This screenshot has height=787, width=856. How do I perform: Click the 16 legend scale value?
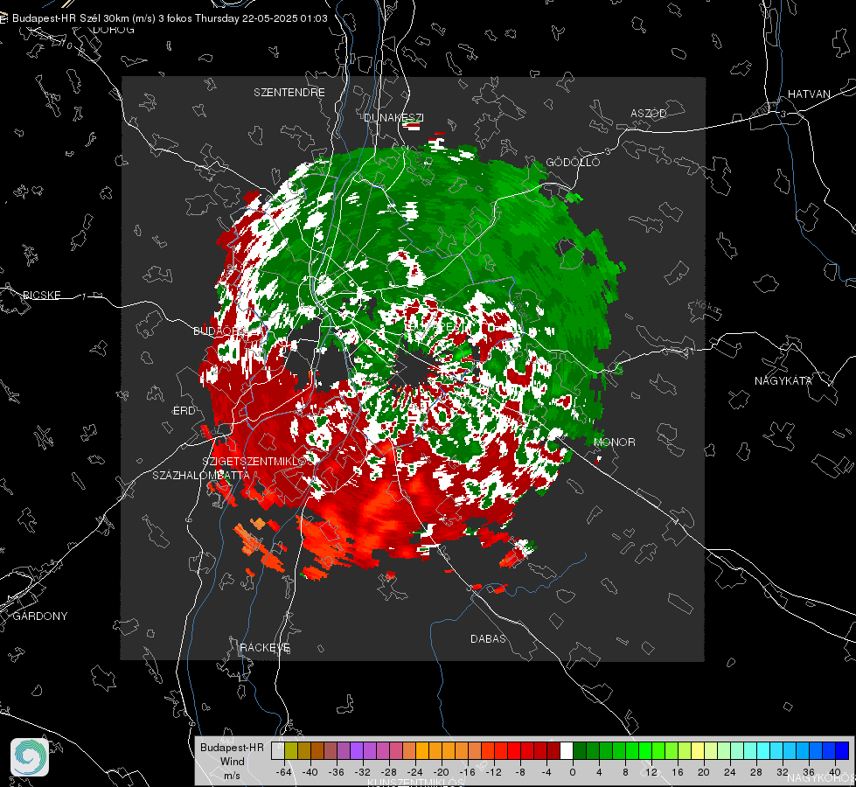click(x=678, y=773)
